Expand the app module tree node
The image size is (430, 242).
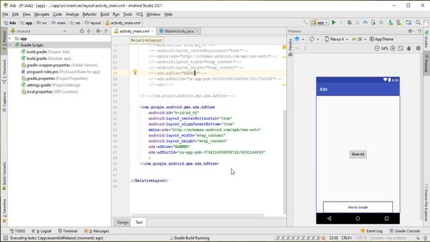[x=10, y=39]
